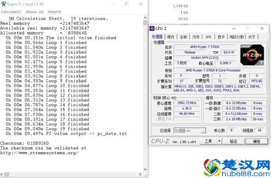The width and height of the screenshot is (271, 178).
Task: Click the x 36.0 multiplier value
Action: (x=187, y=108)
